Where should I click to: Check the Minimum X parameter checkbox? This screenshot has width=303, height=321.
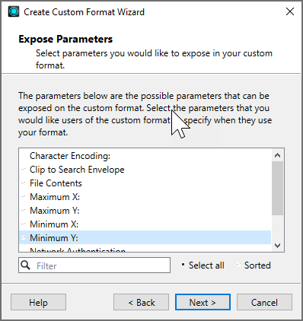coord(23,224)
